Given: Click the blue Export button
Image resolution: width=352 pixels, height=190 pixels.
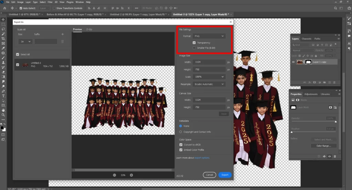Looking at the screenshot, I should click(225, 175).
